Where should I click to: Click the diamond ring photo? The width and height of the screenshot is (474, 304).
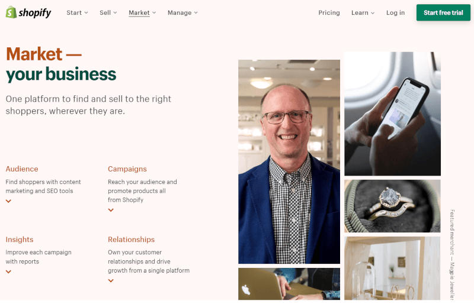392,206
